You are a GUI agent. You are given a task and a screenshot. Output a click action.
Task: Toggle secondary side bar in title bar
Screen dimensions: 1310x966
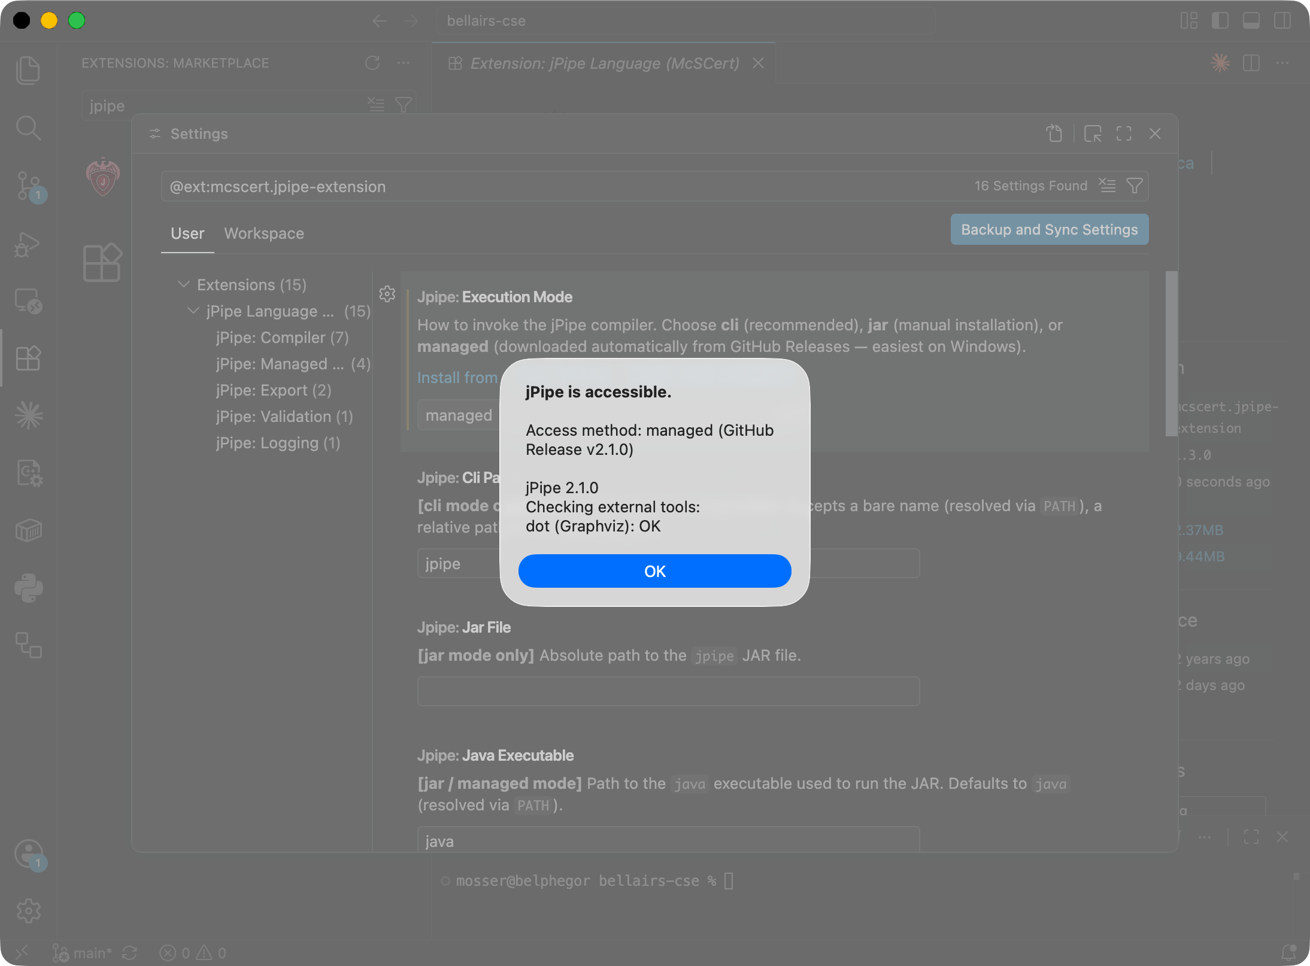1282,20
